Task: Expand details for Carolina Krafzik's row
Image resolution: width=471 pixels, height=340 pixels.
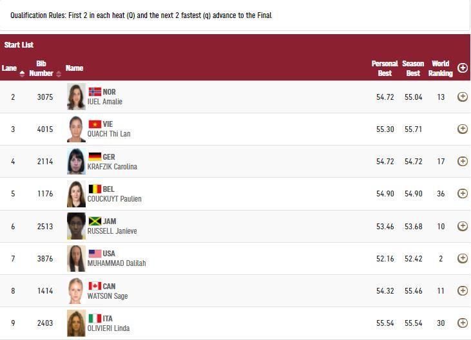Action: (462, 161)
